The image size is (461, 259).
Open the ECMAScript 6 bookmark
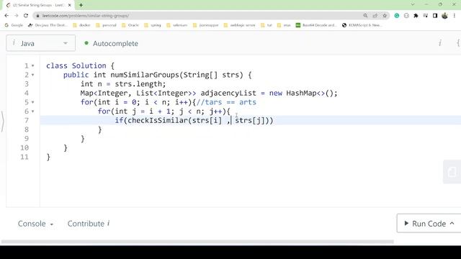pyautogui.click(x=362, y=25)
